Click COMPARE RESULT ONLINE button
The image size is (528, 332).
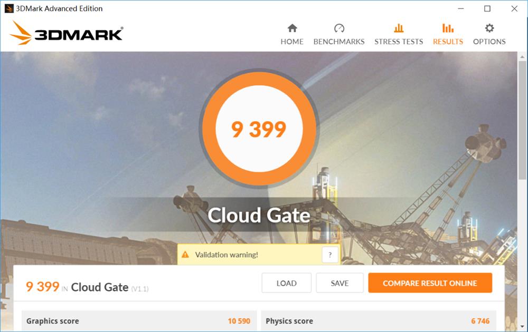430,283
